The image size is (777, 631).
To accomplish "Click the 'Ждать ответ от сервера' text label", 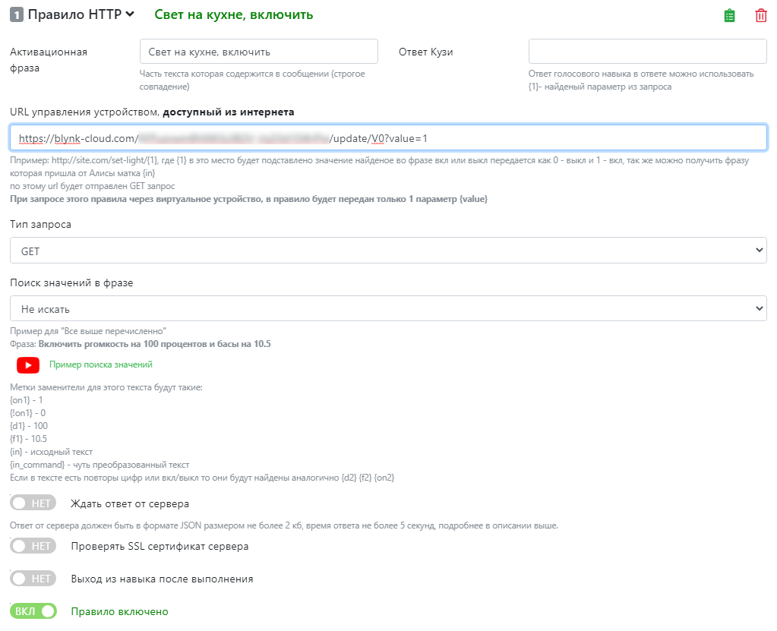I will click(130, 503).
